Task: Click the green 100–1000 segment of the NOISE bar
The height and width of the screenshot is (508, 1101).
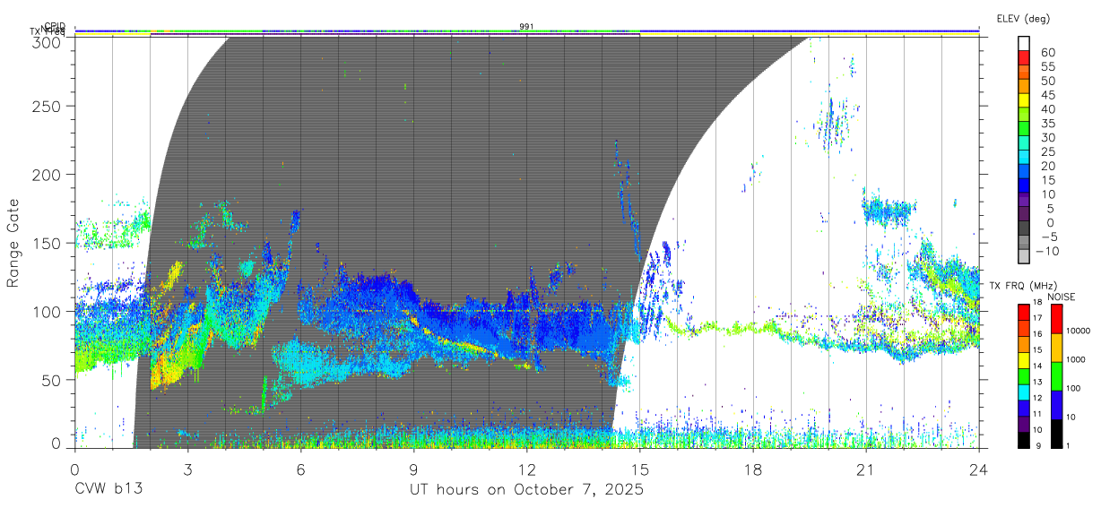Action: coord(1056,376)
